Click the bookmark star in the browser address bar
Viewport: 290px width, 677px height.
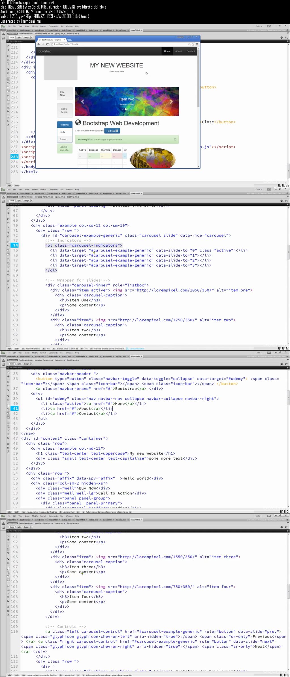tap(193, 44)
